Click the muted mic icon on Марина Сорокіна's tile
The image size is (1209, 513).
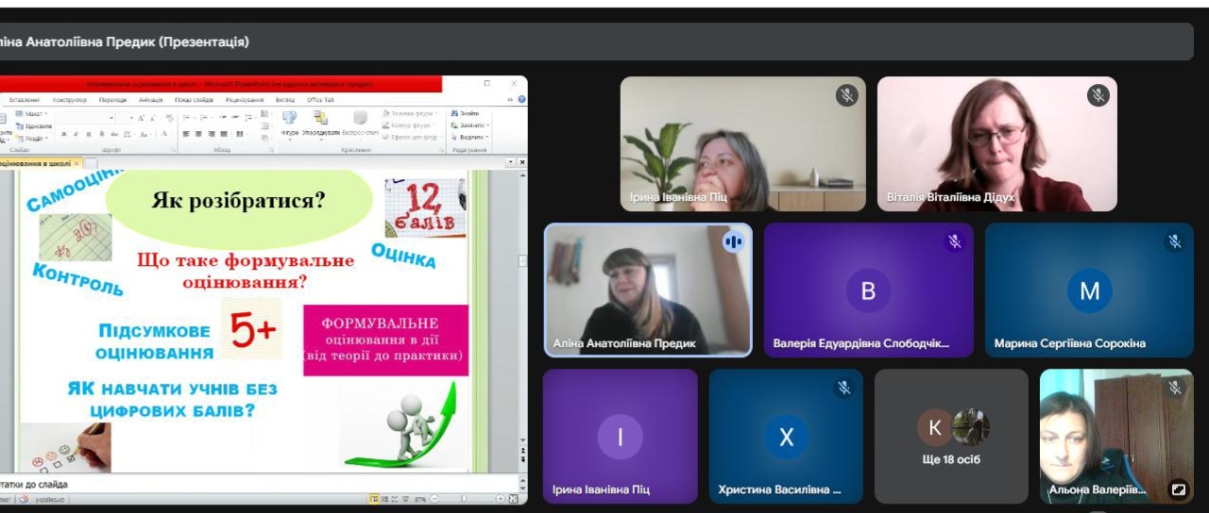[x=1174, y=241]
